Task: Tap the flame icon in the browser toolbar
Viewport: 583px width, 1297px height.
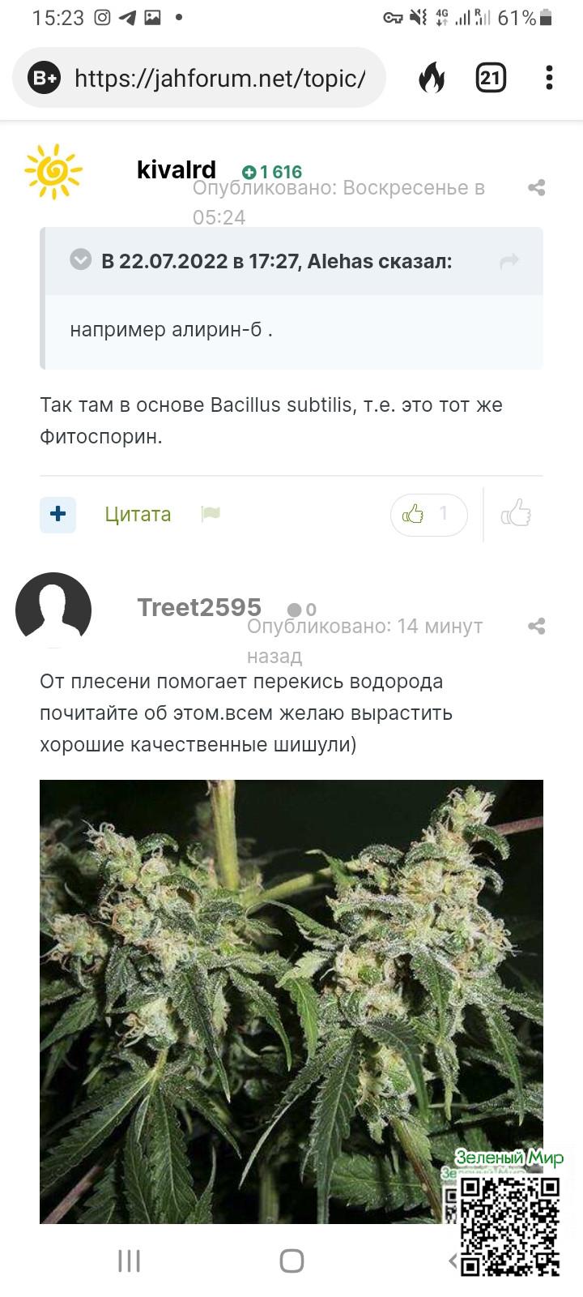Action: click(x=432, y=78)
